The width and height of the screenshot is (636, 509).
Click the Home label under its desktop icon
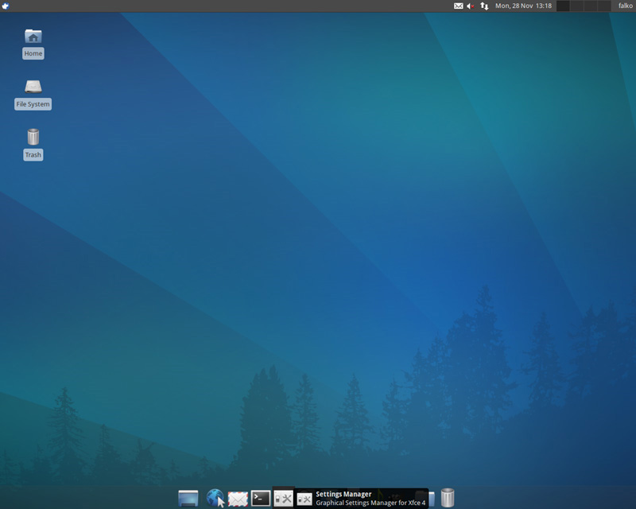click(32, 52)
